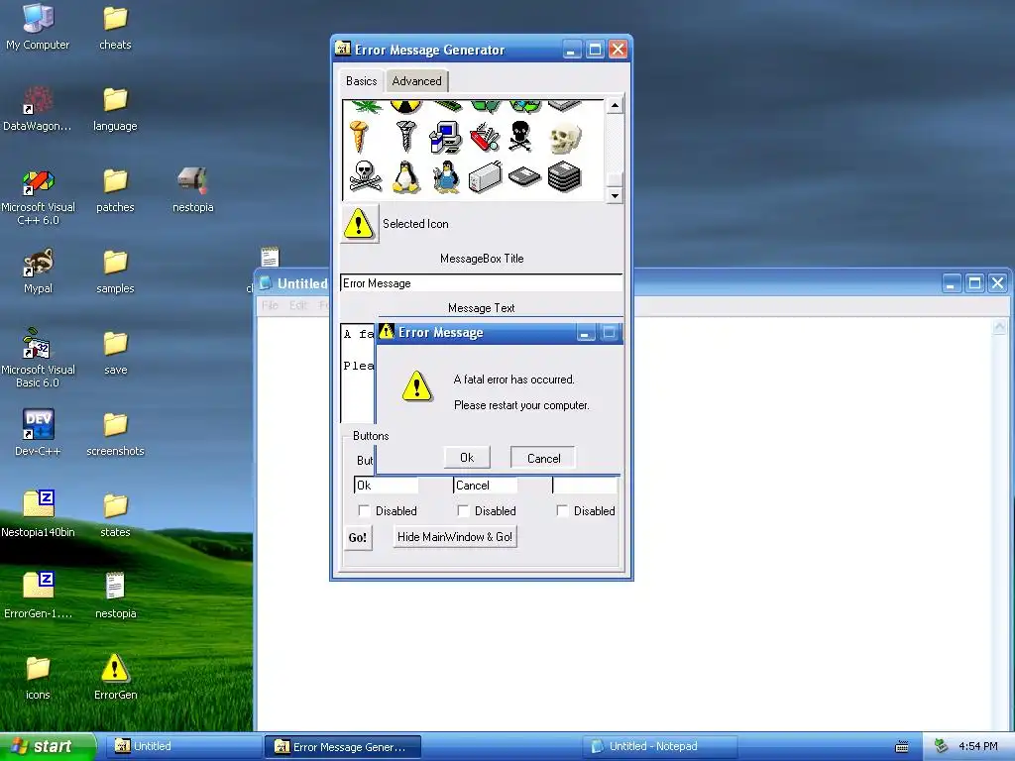Open the language folder
The height and width of the screenshot is (761, 1015).
pyautogui.click(x=115, y=109)
